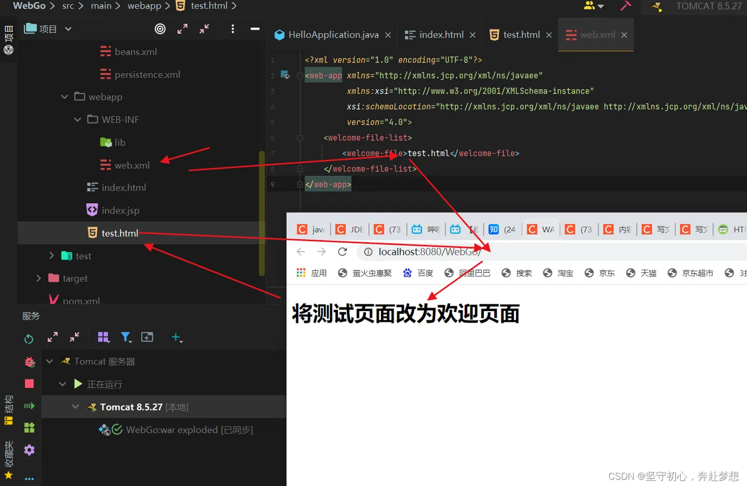This screenshot has width=747, height=486.
Task: Collapse the 正在运行 node
Action: click(x=62, y=384)
